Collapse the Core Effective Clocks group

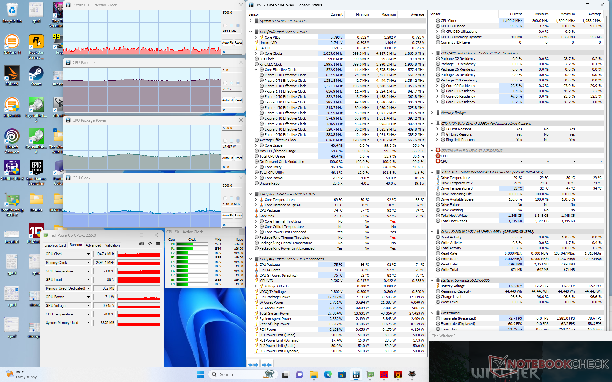(x=256, y=70)
